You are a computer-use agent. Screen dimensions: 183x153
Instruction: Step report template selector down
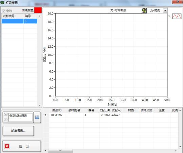point(6,120)
